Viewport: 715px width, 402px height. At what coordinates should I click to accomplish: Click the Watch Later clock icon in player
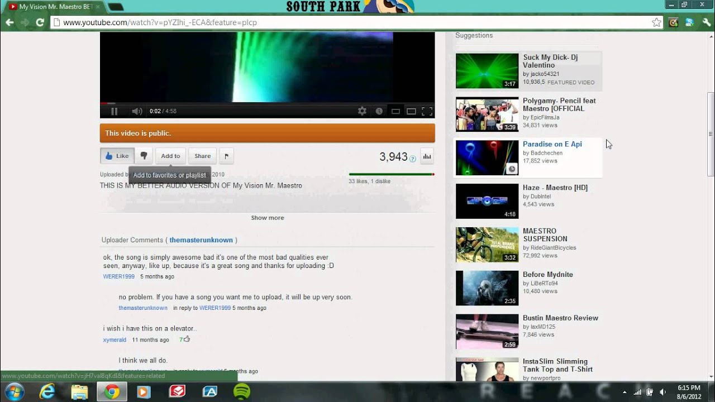379,111
